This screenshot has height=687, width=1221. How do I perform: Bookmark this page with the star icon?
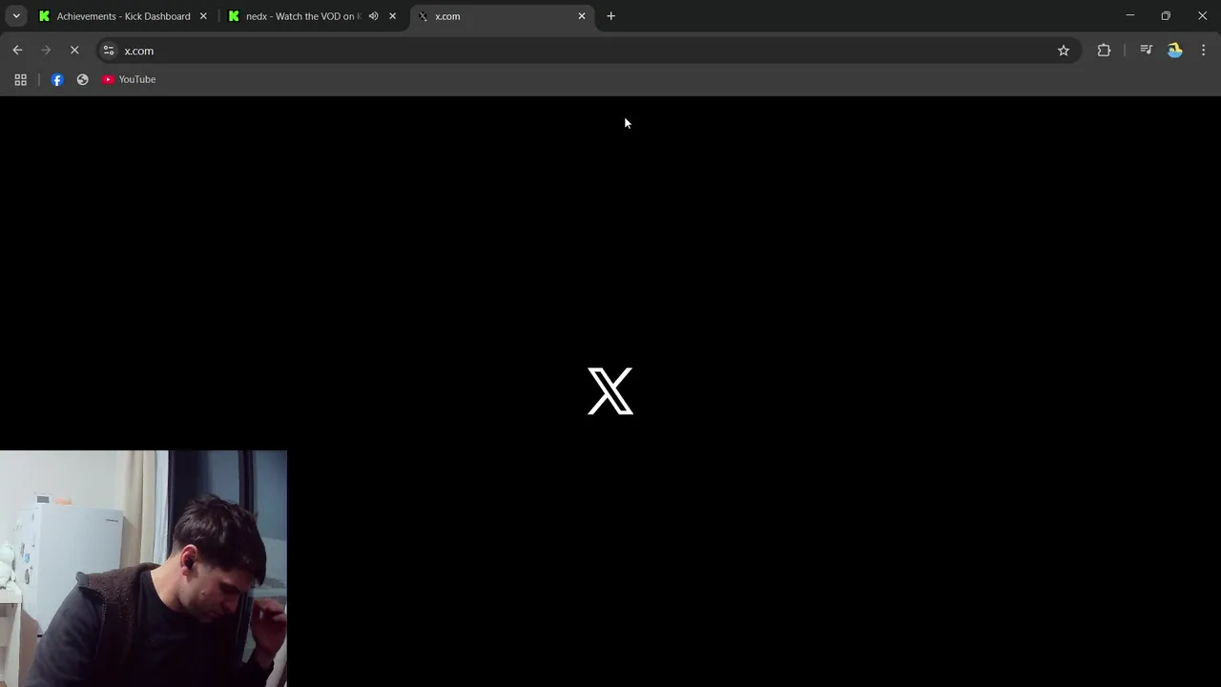(x=1064, y=51)
